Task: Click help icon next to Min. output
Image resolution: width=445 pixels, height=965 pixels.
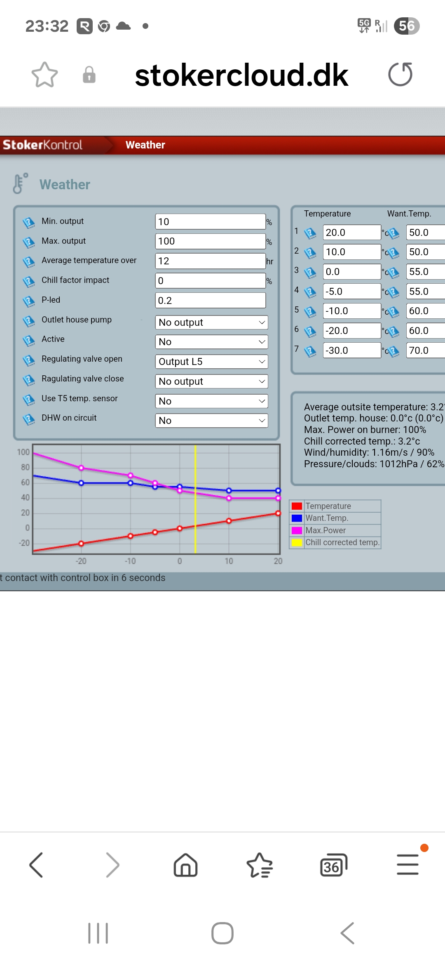Action: [28, 223]
